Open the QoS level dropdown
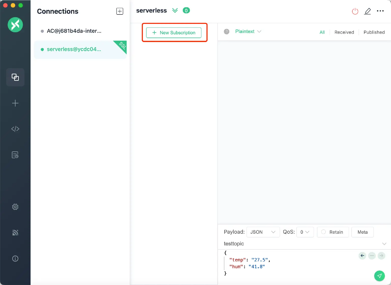Viewport: 391px width, 285px height. (305, 232)
